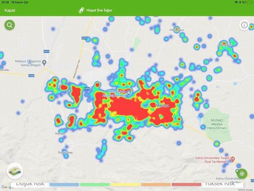Viewport: 254px width, 191px height.
Task: Tap the Hayat Eve Sığar logo
Action: point(95,10)
